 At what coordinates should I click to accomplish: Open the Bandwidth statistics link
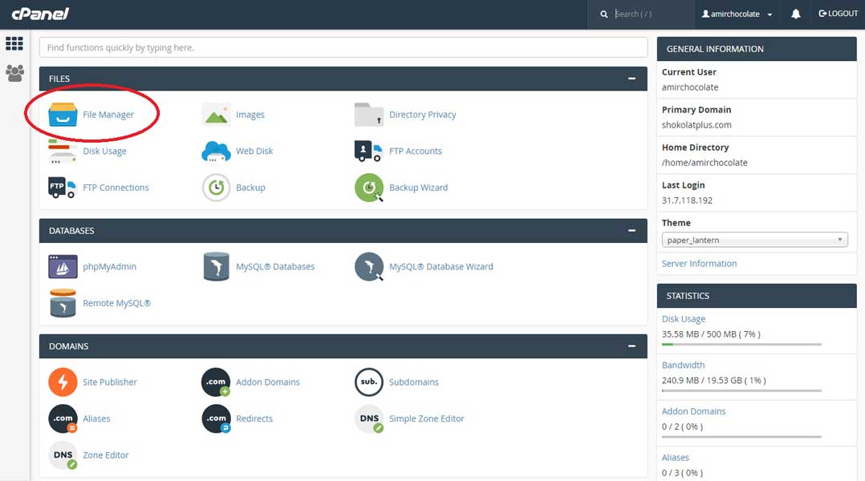pyautogui.click(x=683, y=365)
